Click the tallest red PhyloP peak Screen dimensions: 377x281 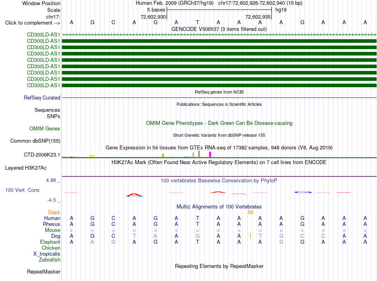pos(135,195)
